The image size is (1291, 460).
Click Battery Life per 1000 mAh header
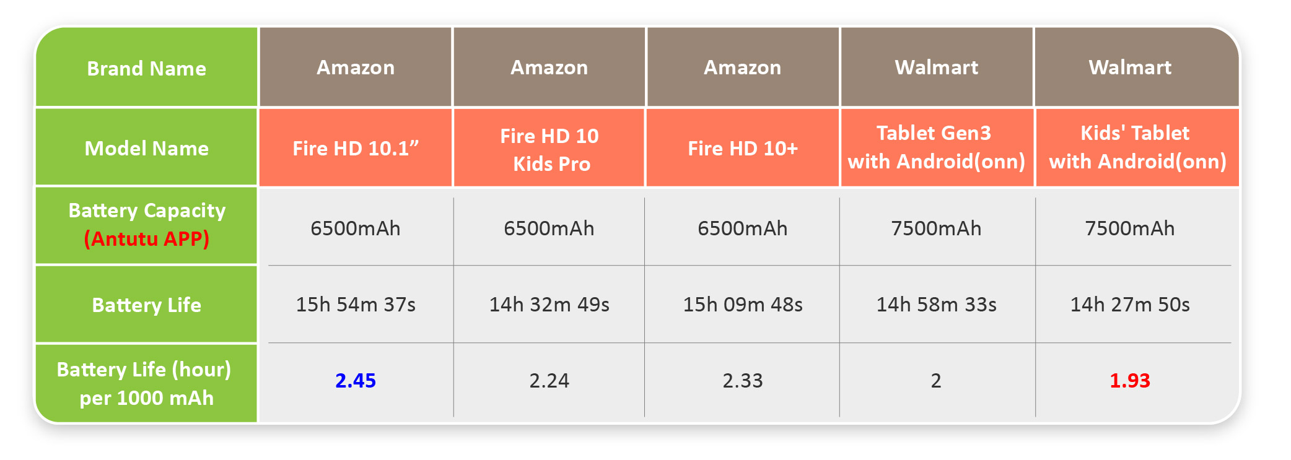coord(147,383)
